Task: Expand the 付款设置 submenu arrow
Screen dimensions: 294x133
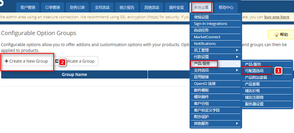Action: pos(237,57)
